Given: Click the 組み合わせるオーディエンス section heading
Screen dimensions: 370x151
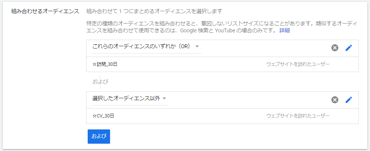Looking at the screenshot, I should click(45, 11).
